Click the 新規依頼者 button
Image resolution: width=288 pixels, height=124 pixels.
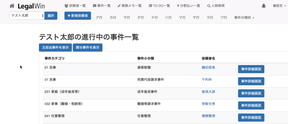[x=78, y=16]
